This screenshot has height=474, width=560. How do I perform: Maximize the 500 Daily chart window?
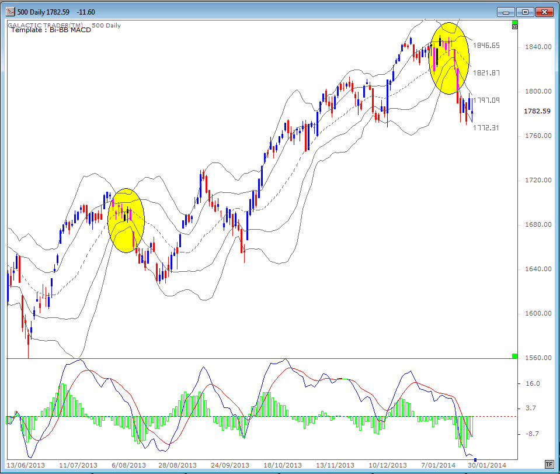click(x=525, y=12)
